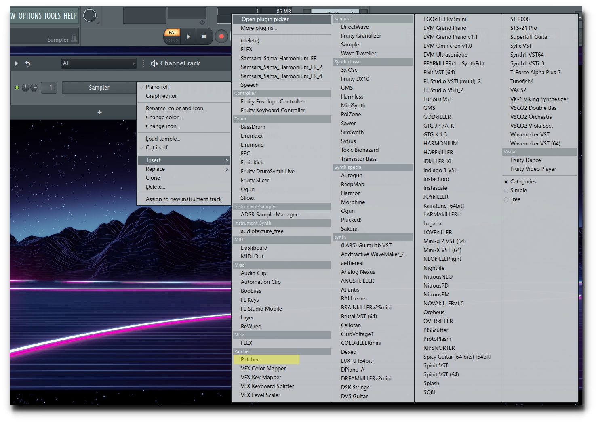Switch PAT/SONG mode to SONG

click(x=173, y=40)
